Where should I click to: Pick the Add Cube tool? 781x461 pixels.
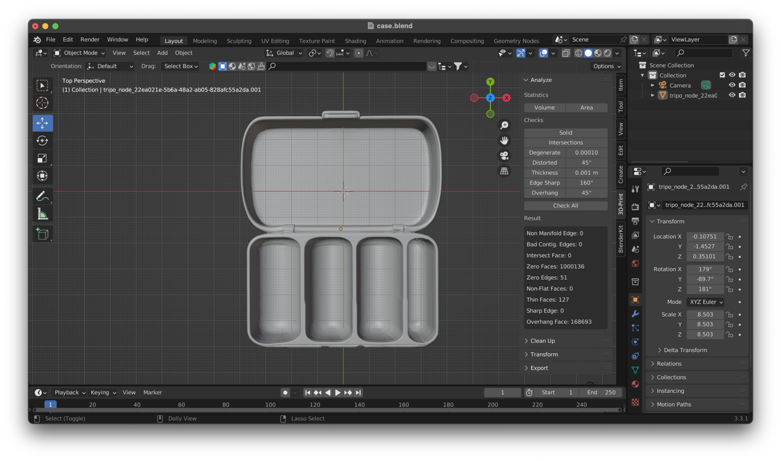pos(42,234)
